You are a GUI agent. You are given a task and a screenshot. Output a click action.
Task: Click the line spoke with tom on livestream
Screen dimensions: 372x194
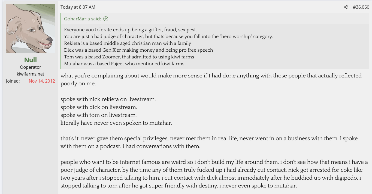pyautogui.click(x=98, y=115)
